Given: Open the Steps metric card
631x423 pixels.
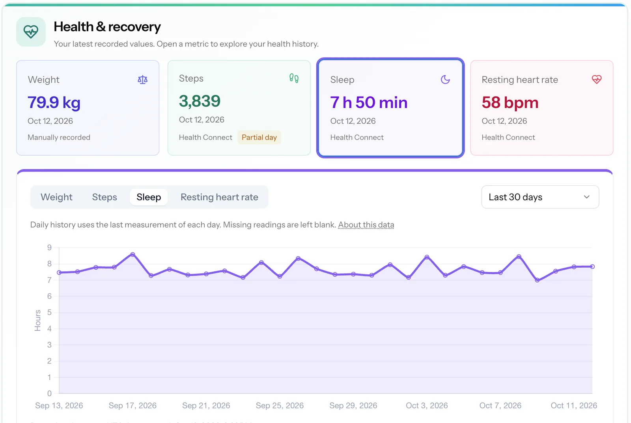Looking at the screenshot, I should click(239, 108).
